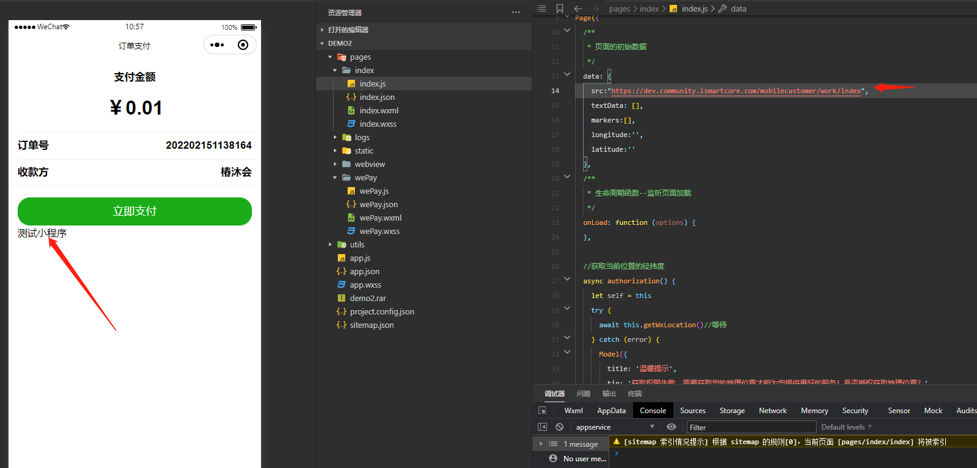Open the Sensor devtools tab
This screenshot has height=468, width=977.
tap(899, 411)
